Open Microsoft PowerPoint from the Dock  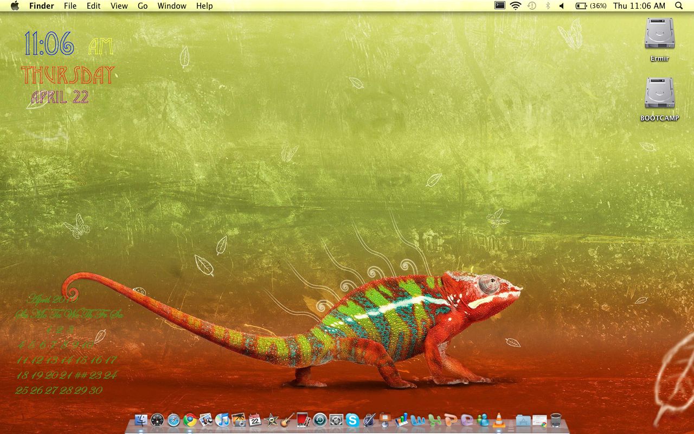coord(450,420)
